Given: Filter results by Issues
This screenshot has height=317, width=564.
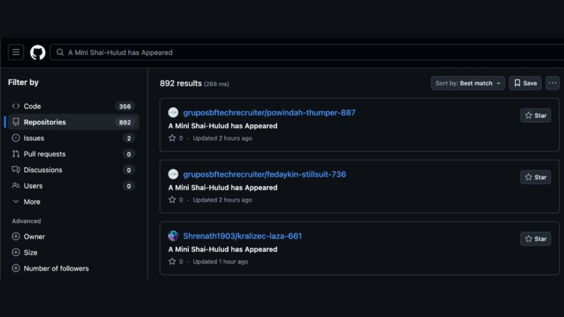Looking at the screenshot, I should [34, 138].
